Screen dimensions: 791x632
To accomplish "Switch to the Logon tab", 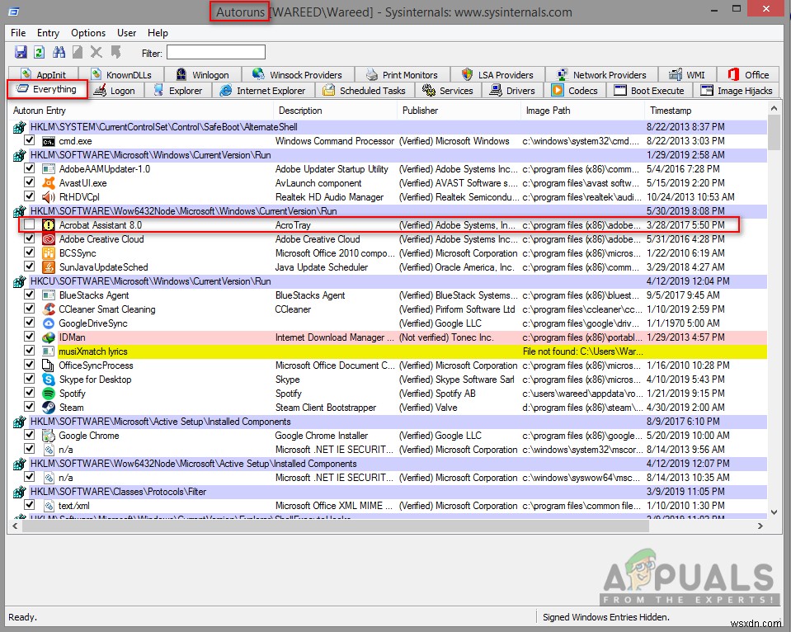I will pyautogui.click(x=115, y=91).
